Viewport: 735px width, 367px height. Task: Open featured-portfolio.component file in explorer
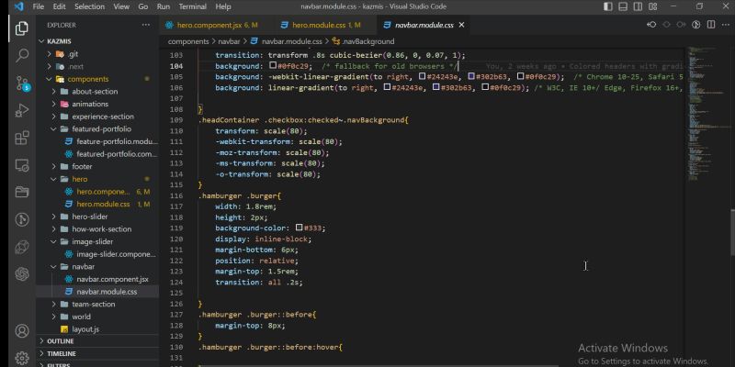97,154
